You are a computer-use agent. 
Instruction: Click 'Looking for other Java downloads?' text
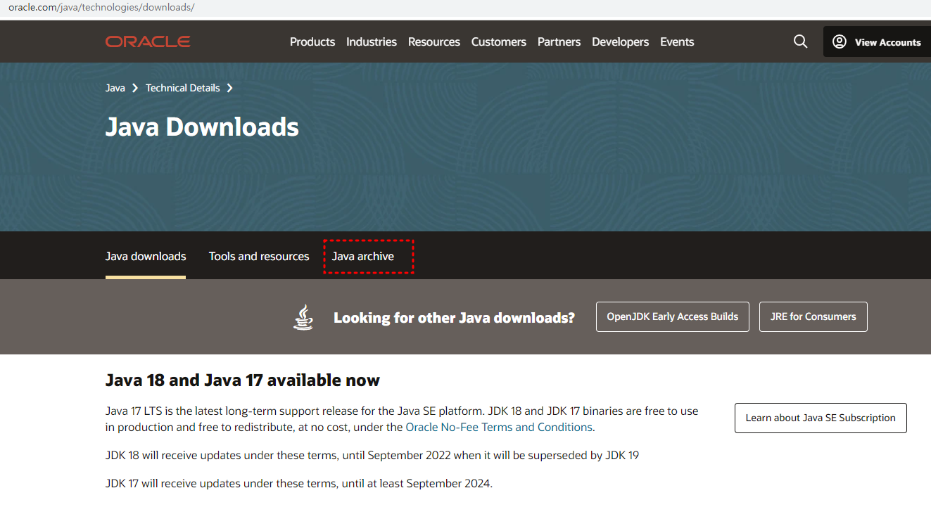tap(454, 318)
